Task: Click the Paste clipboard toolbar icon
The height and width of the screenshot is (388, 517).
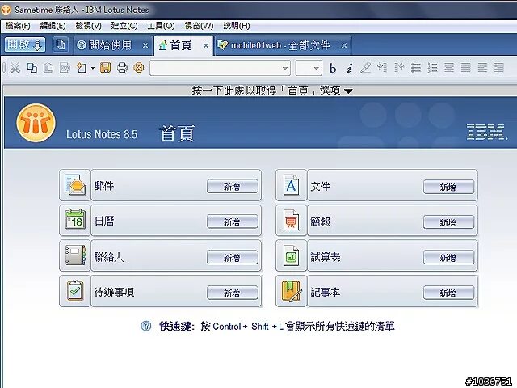Action: tap(48, 68)
